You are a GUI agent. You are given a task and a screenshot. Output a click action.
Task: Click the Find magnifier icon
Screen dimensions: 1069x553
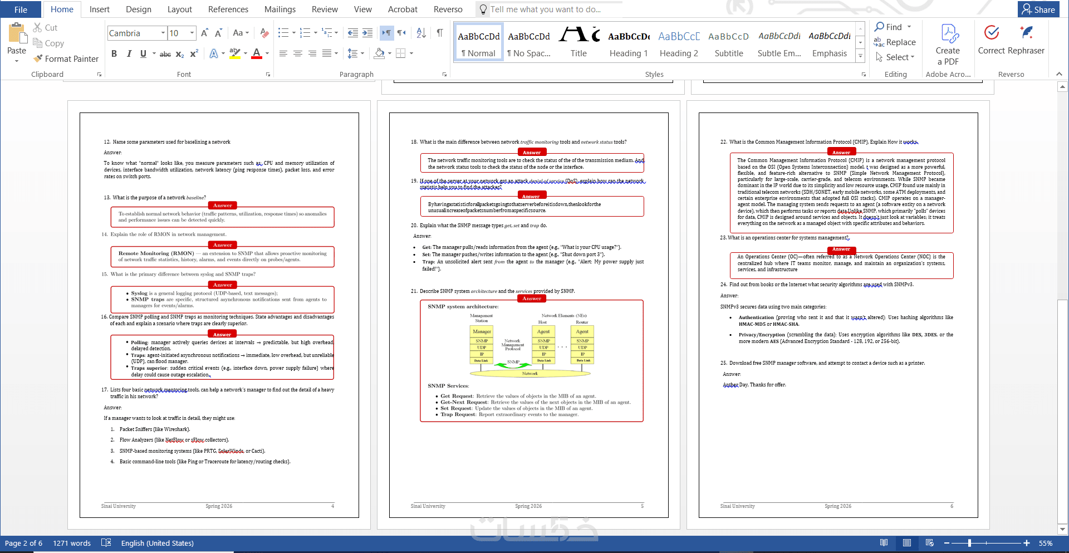880,27
